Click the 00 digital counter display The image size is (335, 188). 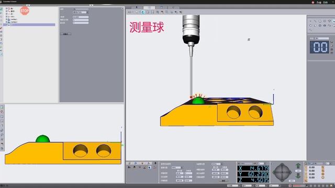coord(319,47)
